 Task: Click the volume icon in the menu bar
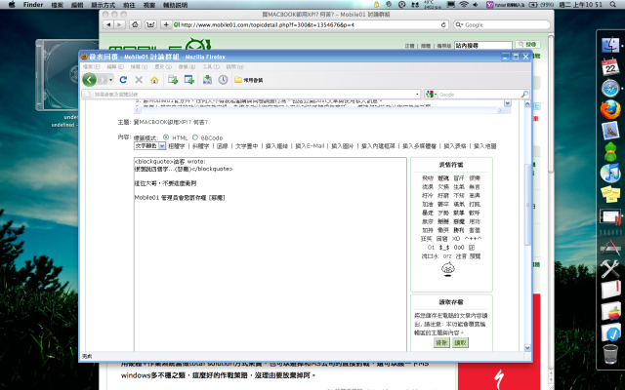[476, 4]
